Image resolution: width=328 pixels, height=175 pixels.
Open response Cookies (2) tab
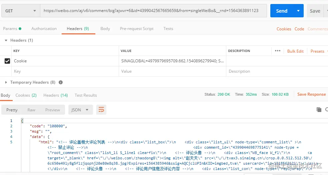pyautogui.click(x=26, y=95)
